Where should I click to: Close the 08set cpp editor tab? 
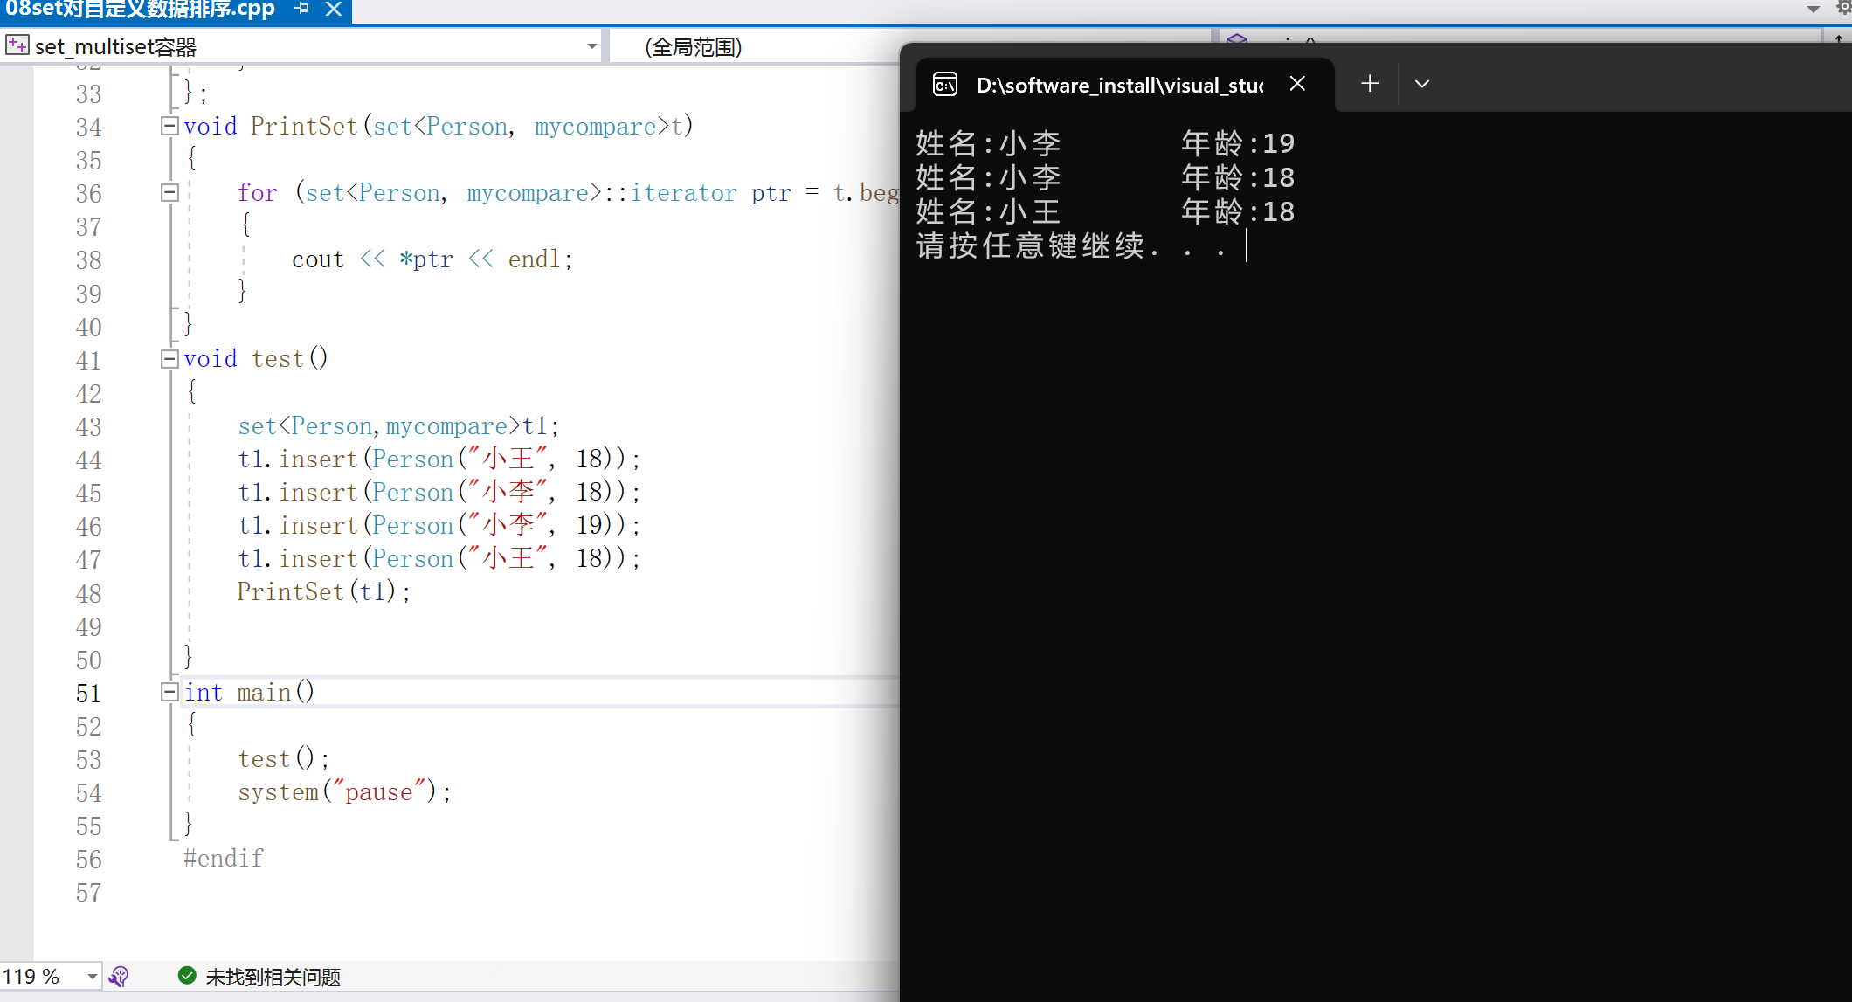point(334,9)
